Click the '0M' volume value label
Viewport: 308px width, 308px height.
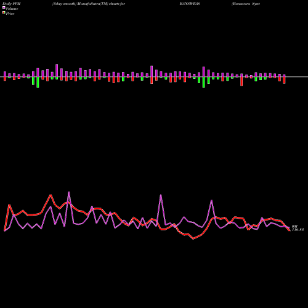294,226
